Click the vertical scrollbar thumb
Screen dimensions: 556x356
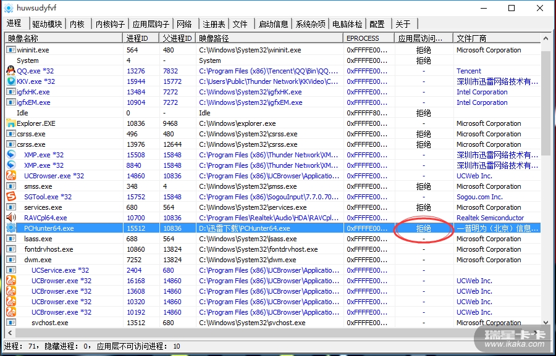click(x=545, y=104)
